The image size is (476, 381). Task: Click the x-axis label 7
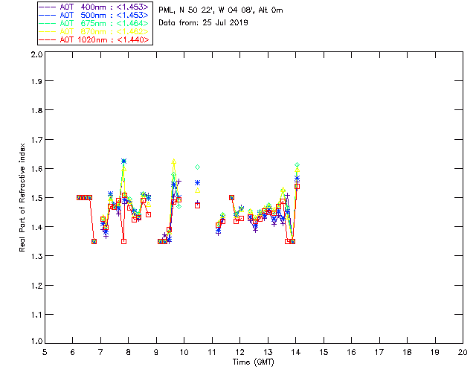100,352
